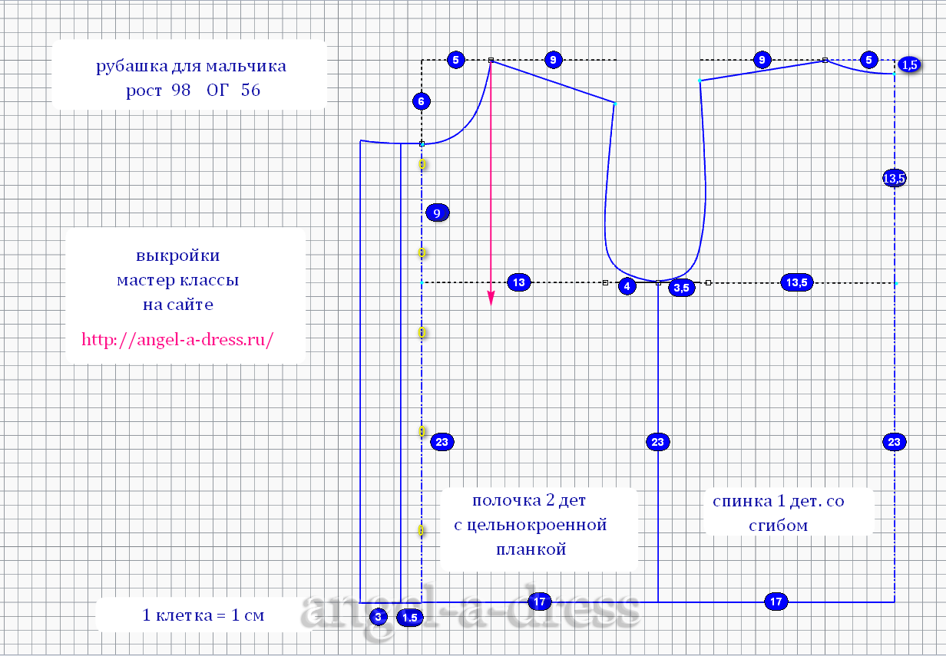The height and width of the screenshot is (656, 946).
Task: Click the grey angel-a-dress watermark text
Action: click(x=469, y=611)
